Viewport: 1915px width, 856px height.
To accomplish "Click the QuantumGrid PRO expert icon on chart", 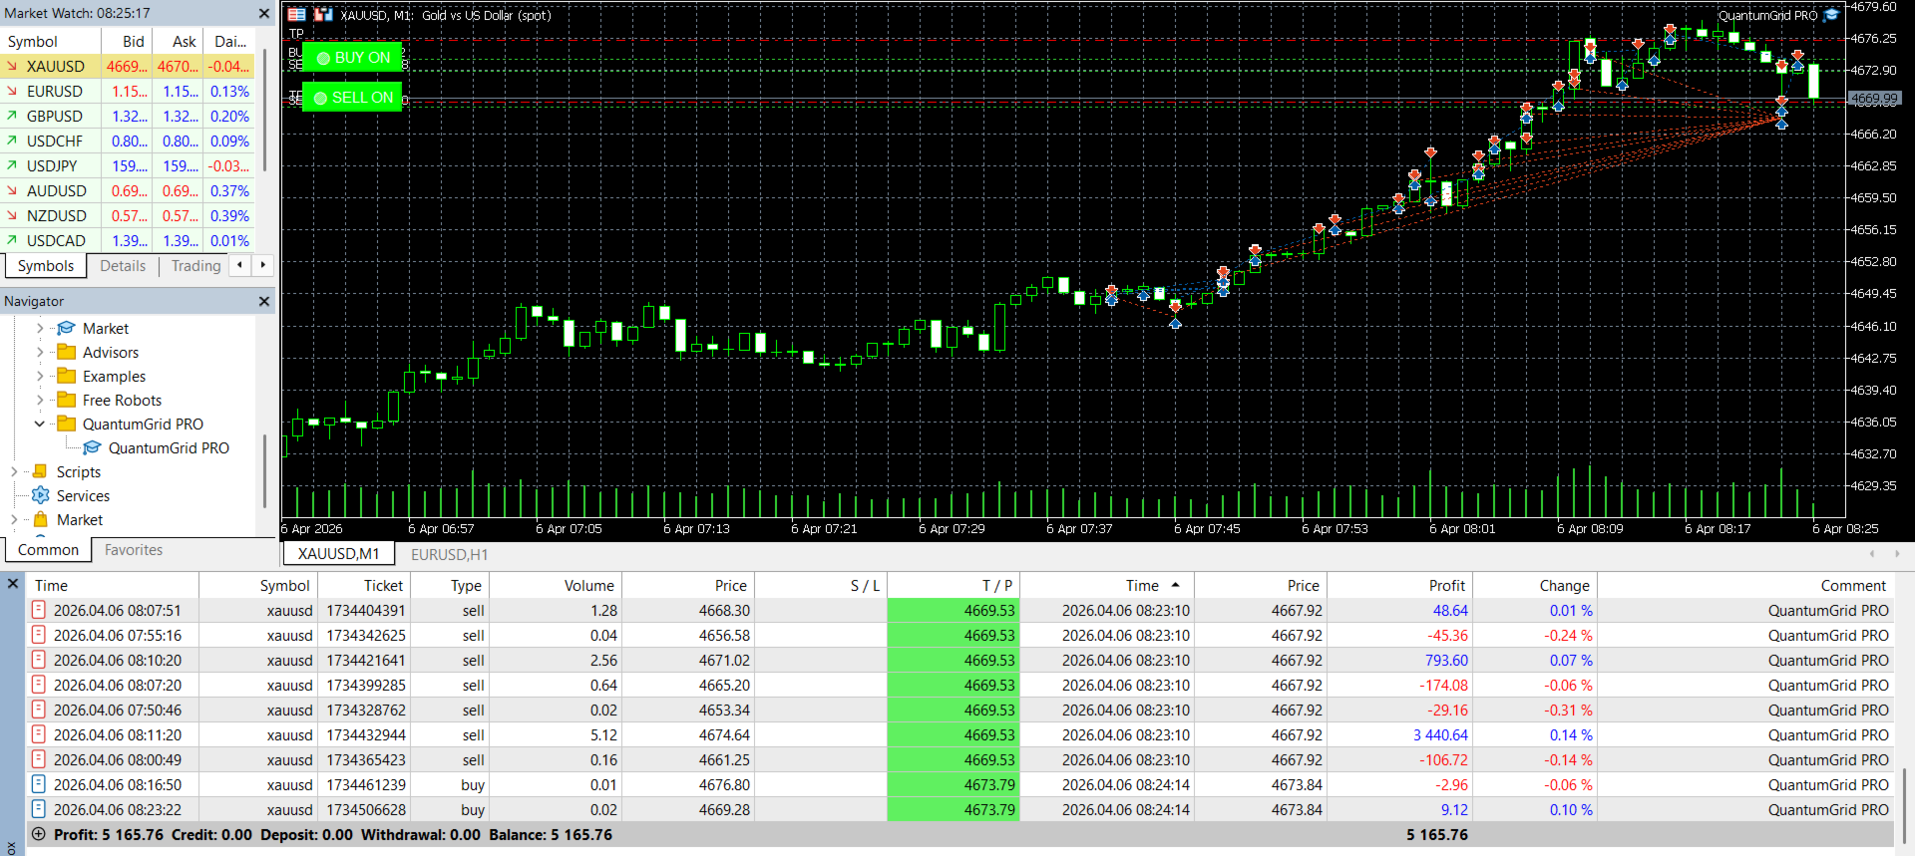I will coord(1831,15).
